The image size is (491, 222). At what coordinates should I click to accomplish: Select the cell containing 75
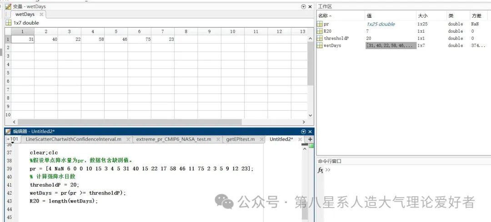tap(140, 39)
